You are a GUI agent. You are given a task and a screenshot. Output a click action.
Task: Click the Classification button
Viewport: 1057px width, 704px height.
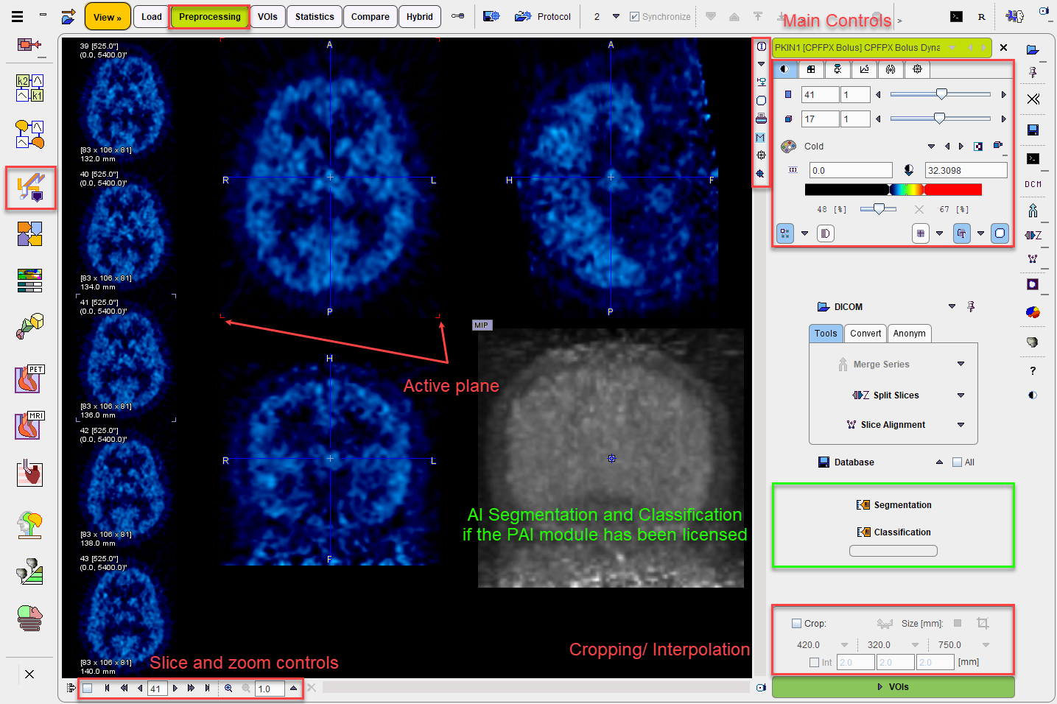[x=893, y=532]
